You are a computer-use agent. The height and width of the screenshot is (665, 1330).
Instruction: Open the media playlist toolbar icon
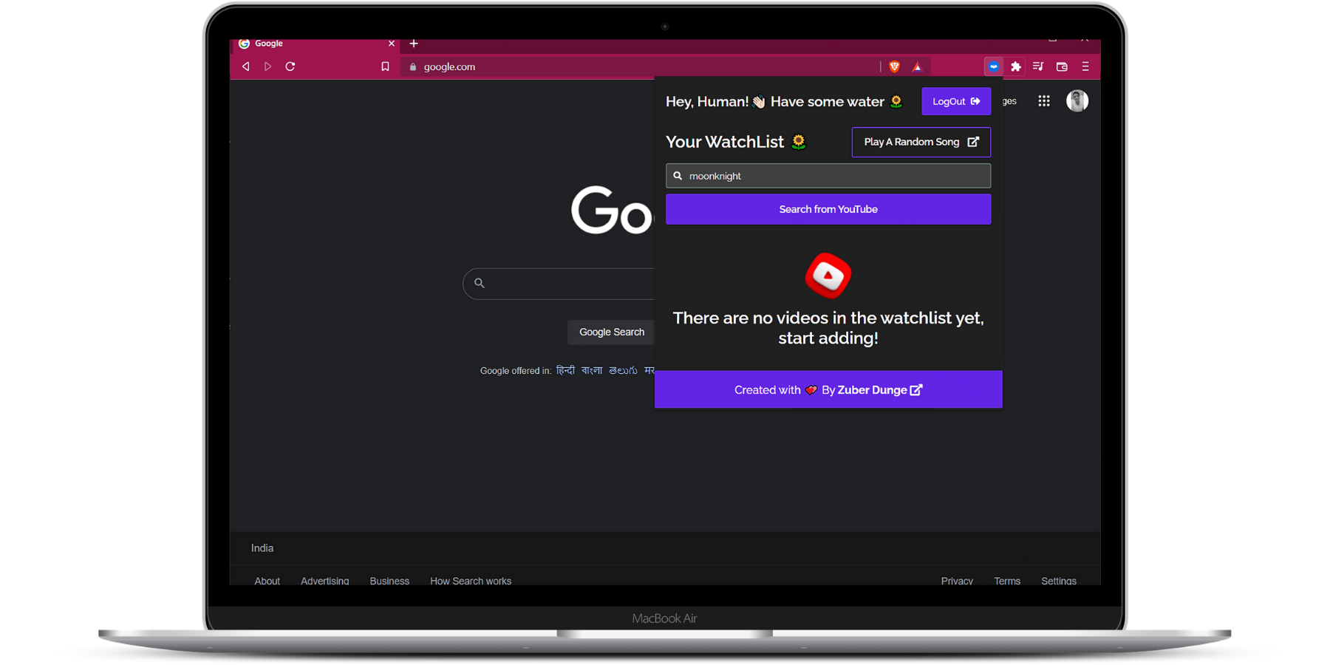[x=1038, y=66]
